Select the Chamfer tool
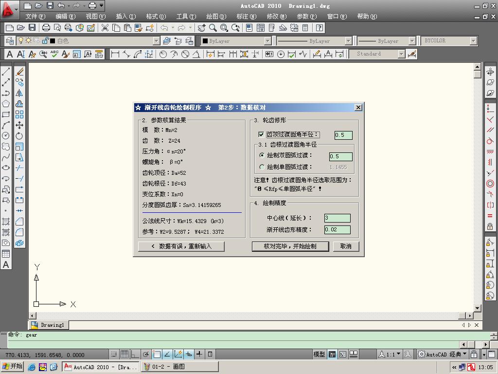Viewport: 498px width, 374px height. click(x=19, y=222)
